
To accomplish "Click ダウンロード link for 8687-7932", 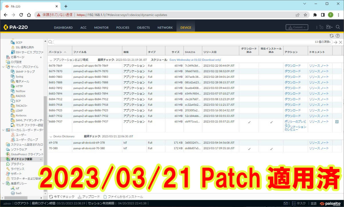I will pyautogui.click(x=293, y=116).
